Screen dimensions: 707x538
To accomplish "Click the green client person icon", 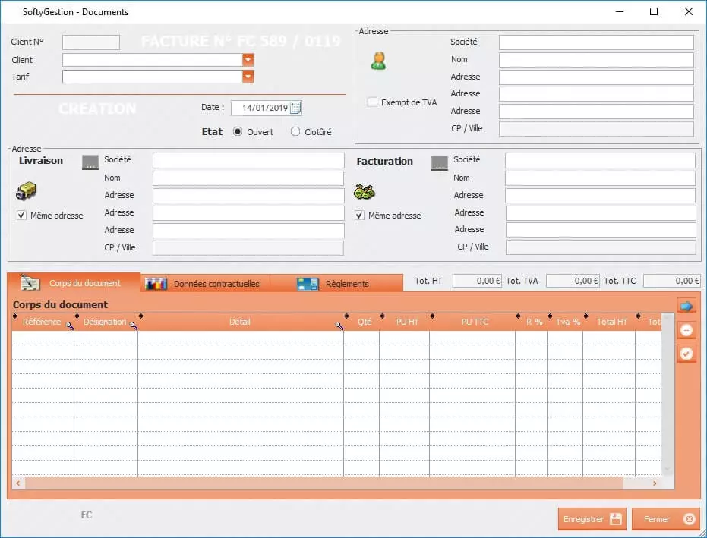I will 379,61.
